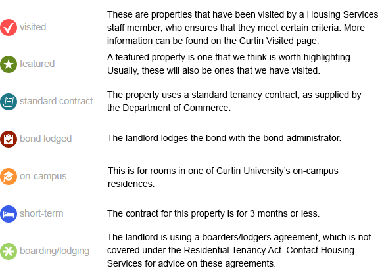The image size is (382, 279).
Task: Click the 'short-term' label text
Action: point(41,213)
